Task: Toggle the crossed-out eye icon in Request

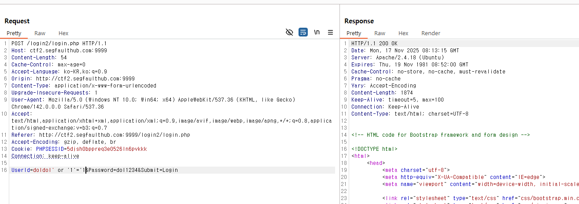Action: click(x=289, y=32)
